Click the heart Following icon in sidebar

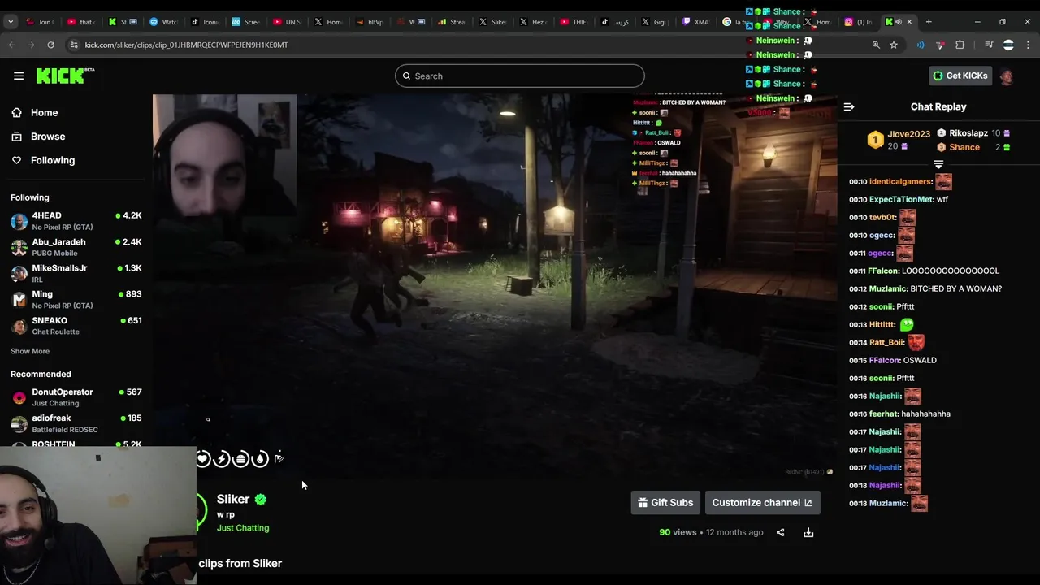point(17,160)
